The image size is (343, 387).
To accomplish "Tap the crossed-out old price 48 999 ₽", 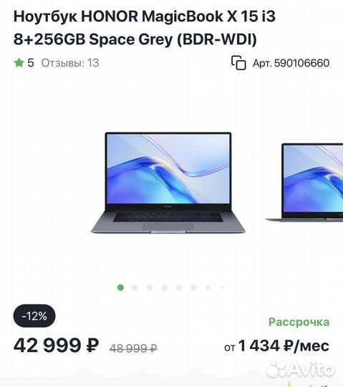I will click(x=133, y=348).
